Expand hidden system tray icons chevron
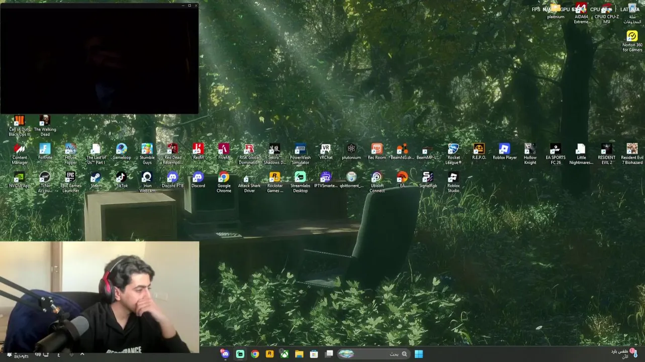 coord(82,354)
